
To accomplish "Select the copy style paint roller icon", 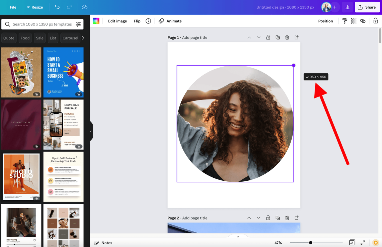I will click(344, 21).
